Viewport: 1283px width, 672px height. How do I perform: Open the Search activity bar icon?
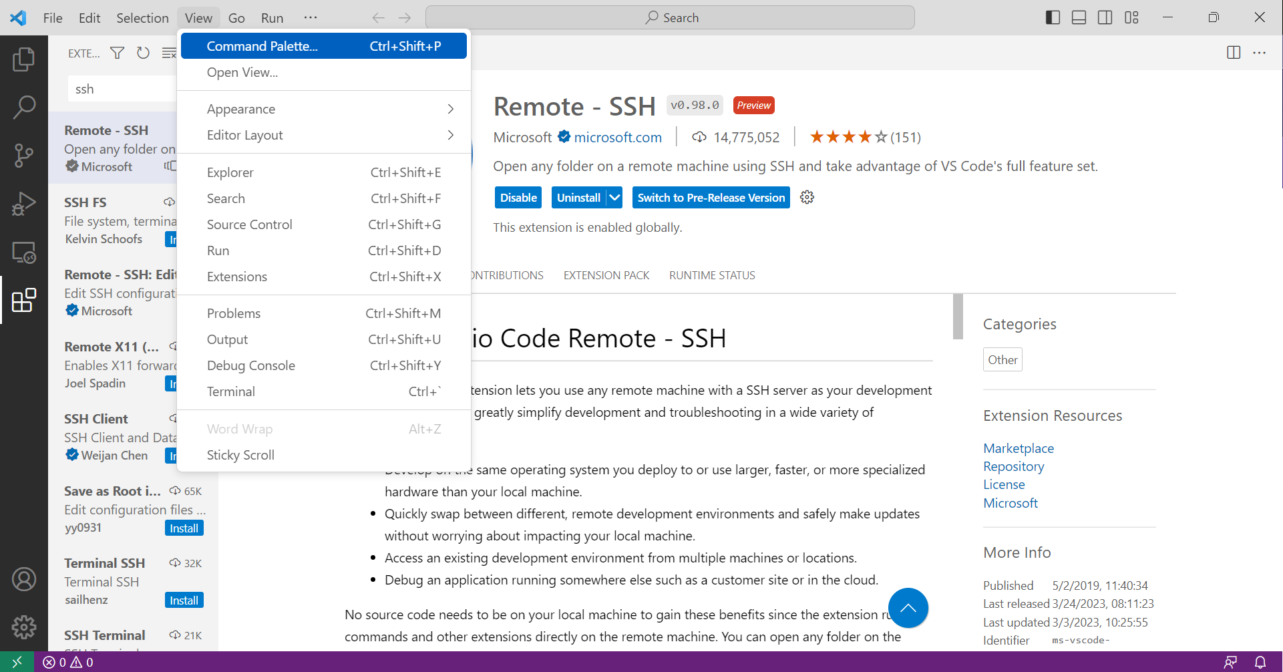click(x=24, y=107)
